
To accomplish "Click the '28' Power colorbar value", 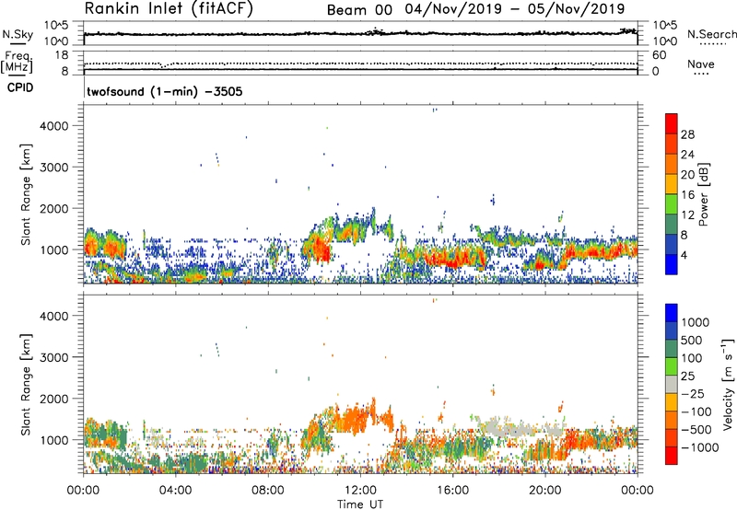I will click(687, 134).
